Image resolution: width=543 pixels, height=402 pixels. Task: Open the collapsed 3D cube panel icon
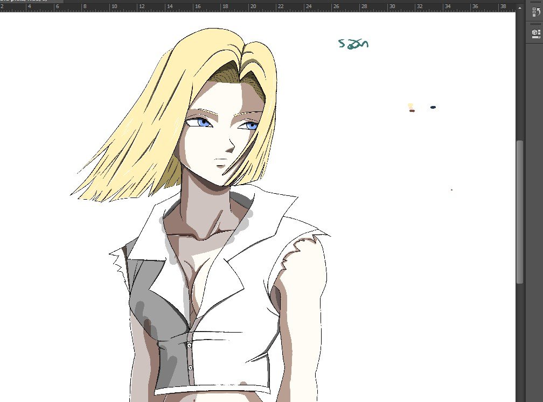pos(535,33)
